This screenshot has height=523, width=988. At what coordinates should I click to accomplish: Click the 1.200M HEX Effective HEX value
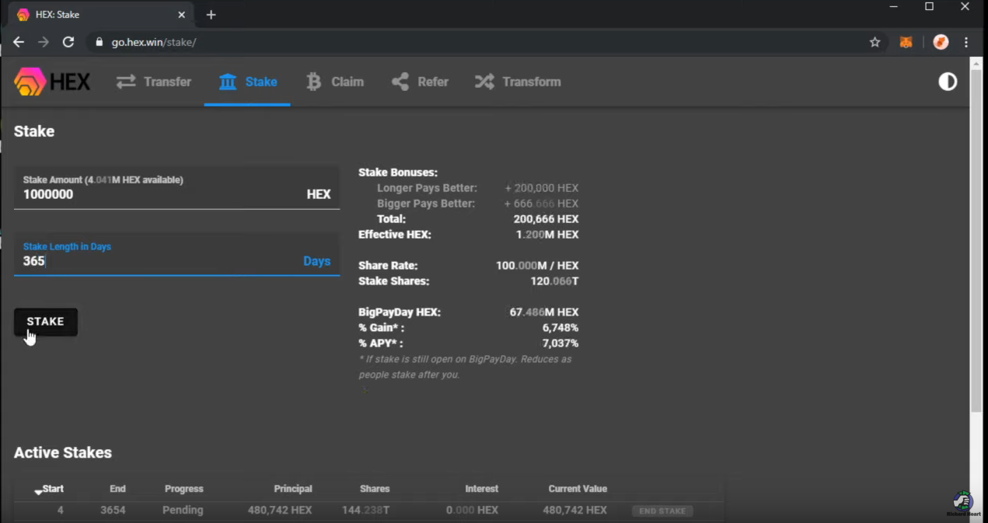point(547,235)
